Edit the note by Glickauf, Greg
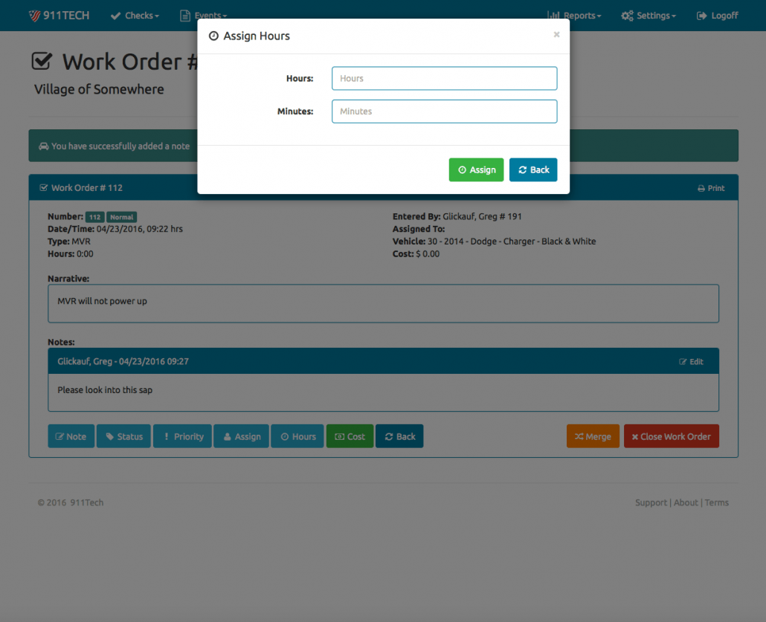Viewport: 766px width, 622px height. (x=691, y=362)
